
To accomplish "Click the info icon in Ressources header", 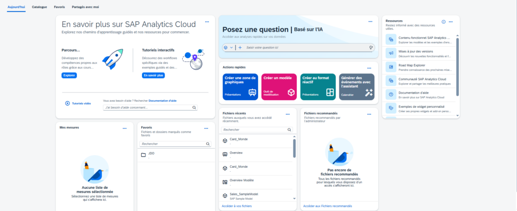I will 443,22.
